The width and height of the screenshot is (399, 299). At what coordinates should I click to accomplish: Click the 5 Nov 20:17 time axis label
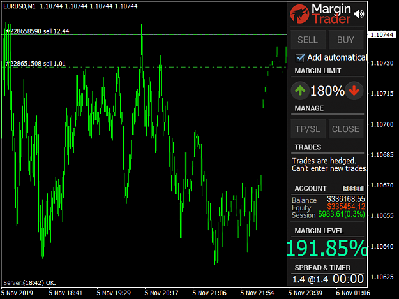162,293
